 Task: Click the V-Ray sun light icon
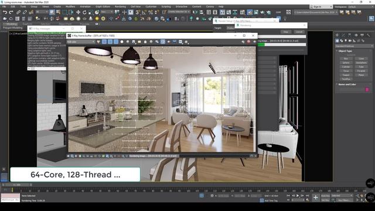click(97, 18)
